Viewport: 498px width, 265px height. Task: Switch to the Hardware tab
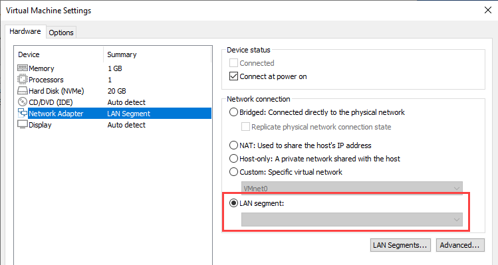pyautogui.click(x=25, y=31)
